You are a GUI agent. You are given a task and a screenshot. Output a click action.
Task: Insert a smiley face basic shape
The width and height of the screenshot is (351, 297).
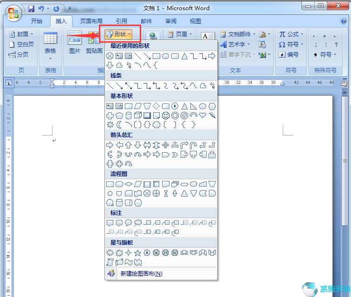[165, 116]
